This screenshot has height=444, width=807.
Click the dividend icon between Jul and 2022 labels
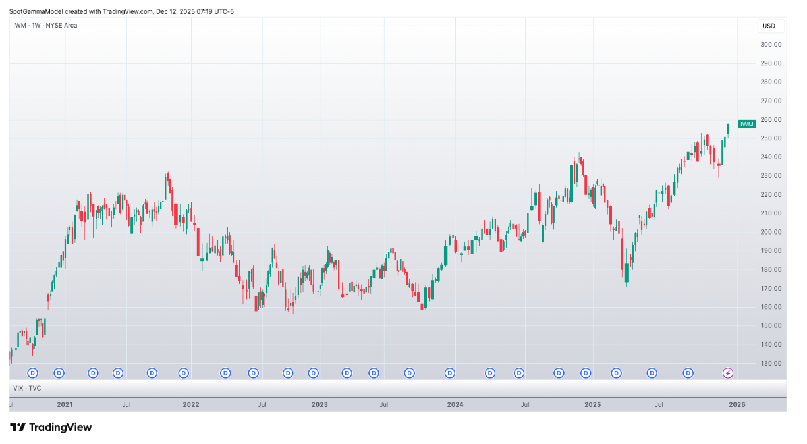152,373
